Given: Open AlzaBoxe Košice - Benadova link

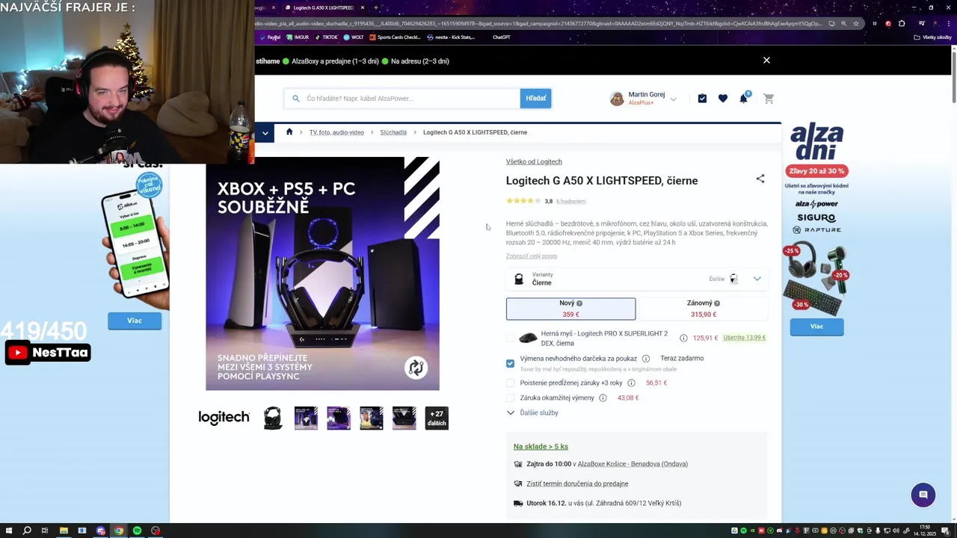Looking at the screenshot, I should (x=633, y=464).
